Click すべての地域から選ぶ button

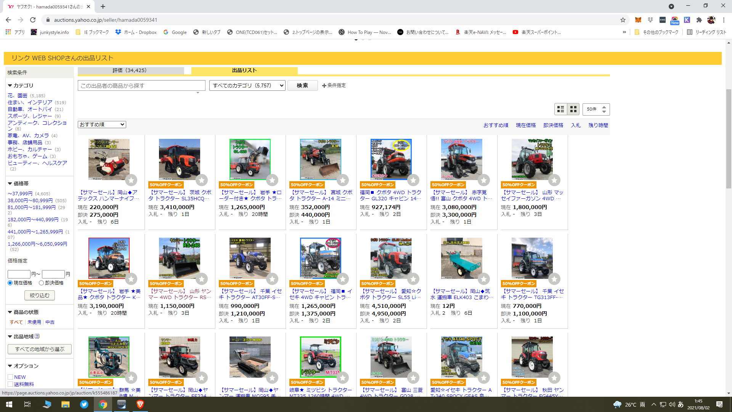pyautogui.click(x=40, y=349)
